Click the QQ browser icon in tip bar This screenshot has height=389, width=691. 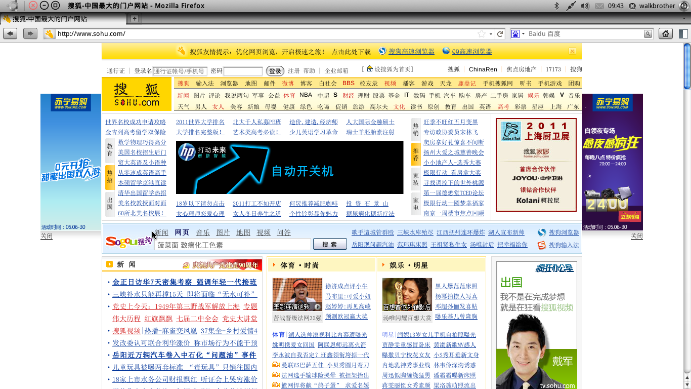click(446, 51)
